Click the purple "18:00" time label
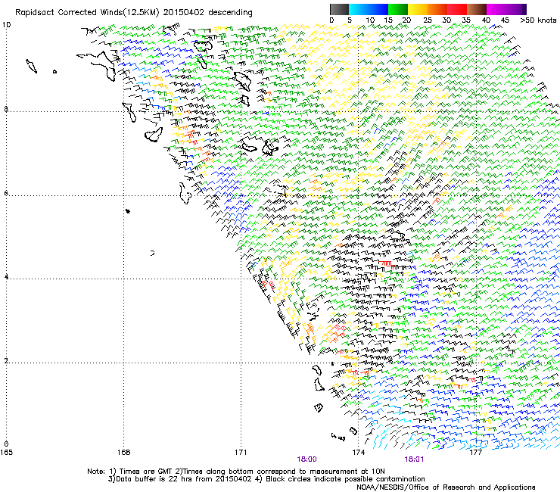The image size is (560, 492). pyautogui.click(x=306, y=459)
